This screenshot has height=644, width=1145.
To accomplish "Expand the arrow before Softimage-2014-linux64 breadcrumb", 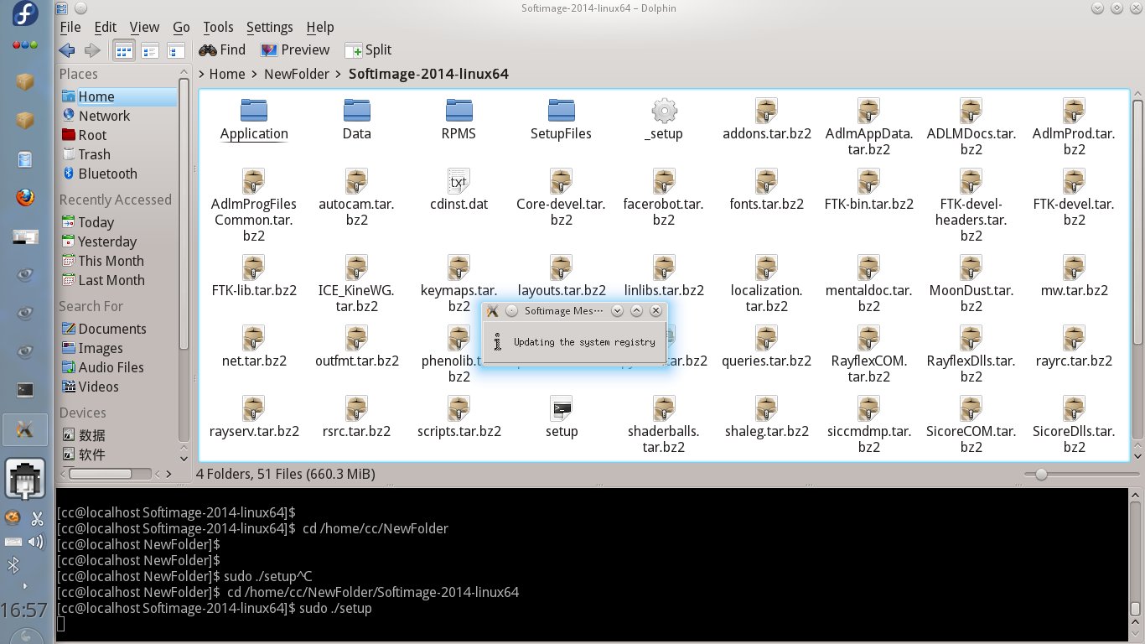I will pos(339,74).
